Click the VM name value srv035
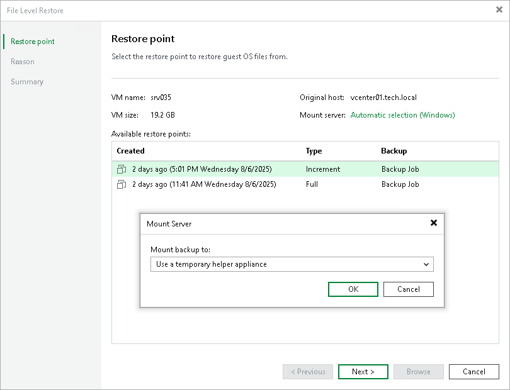This screenshot has width=510, height=390. 161,97
